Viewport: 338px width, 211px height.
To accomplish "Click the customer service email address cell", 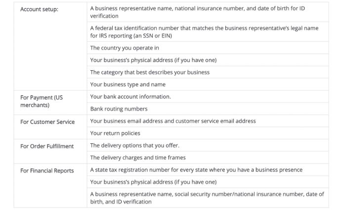I will click(173, 121).
